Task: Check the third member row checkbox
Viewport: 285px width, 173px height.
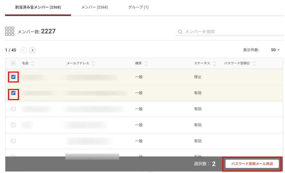Action: point(13,109)
